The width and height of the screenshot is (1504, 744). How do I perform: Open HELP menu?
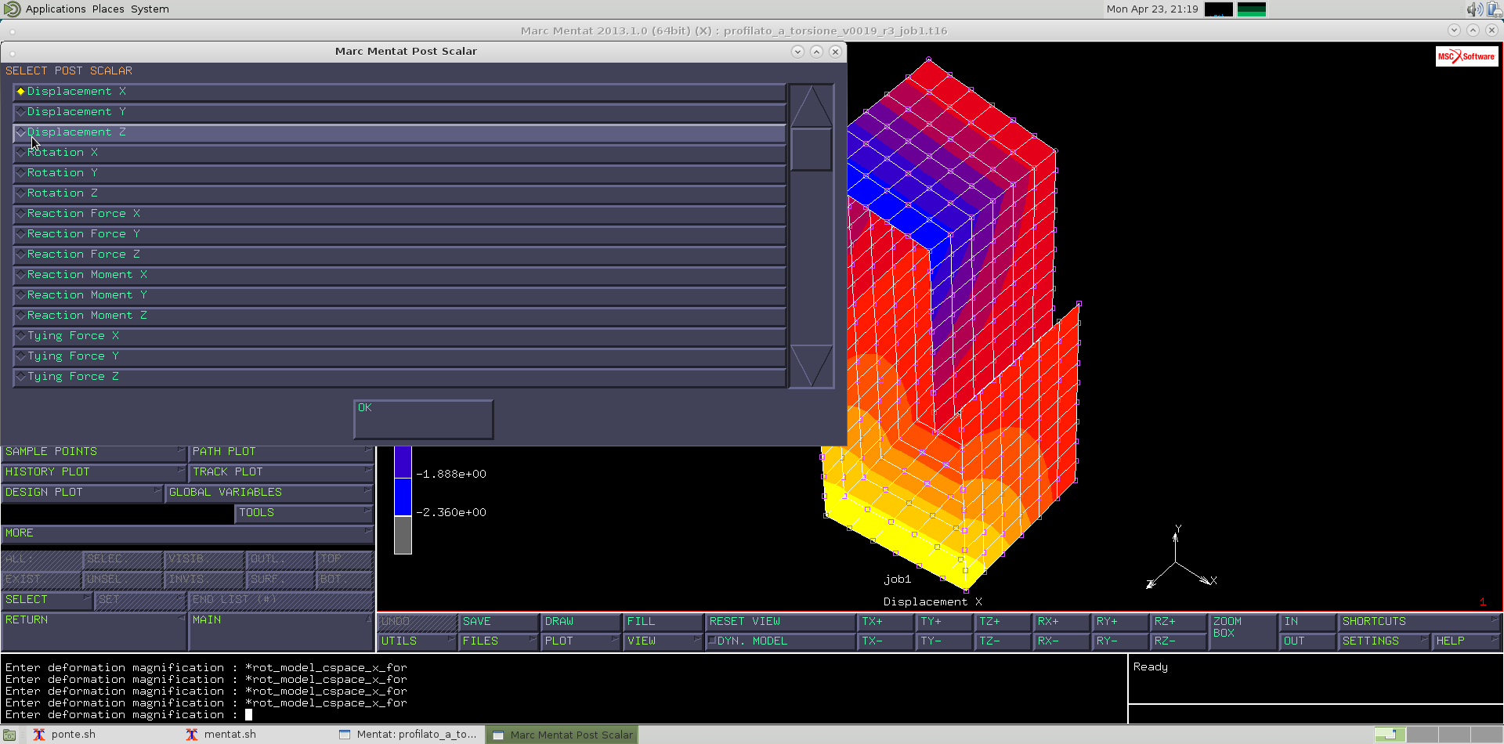pyautogui.click(x=1466, y=641)
